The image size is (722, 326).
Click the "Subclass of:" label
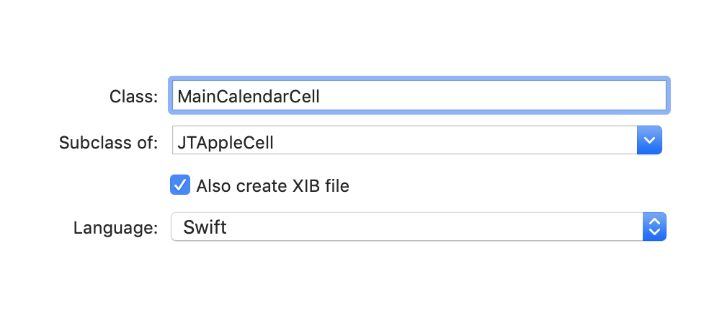click(108, 141)
